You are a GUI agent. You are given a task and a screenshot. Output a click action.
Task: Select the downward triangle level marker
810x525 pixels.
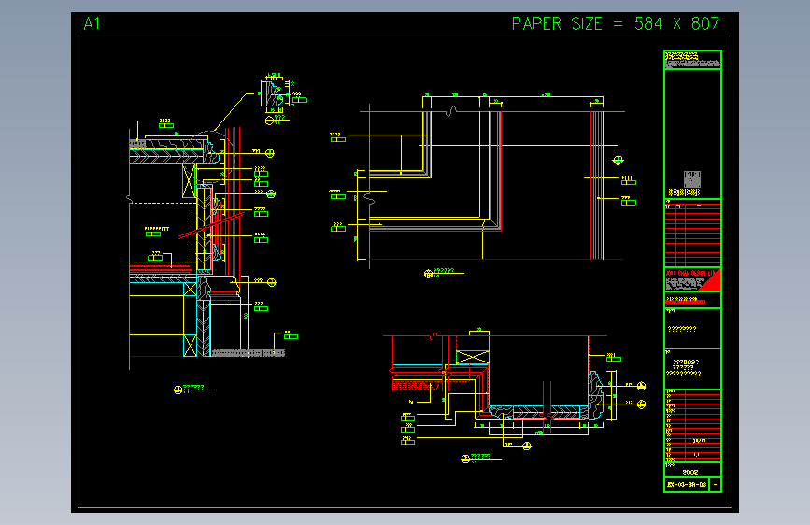tap(618, 162)
